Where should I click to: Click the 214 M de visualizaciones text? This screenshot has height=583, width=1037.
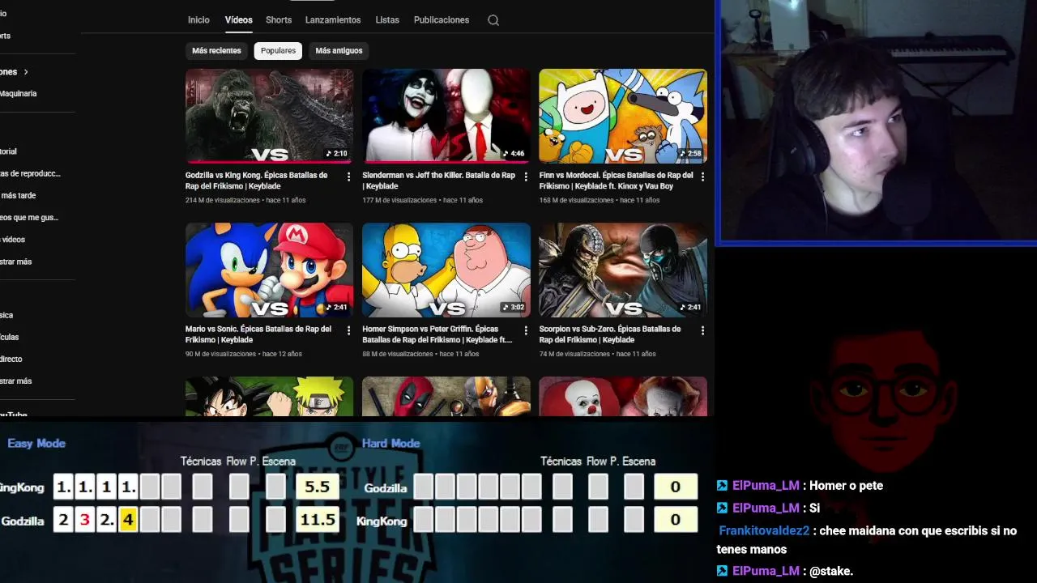(223, 200)
